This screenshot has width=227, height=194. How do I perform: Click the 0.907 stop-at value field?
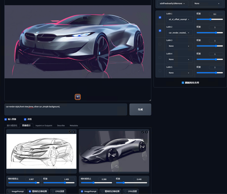pyautogui.click(x=33, y=179)
